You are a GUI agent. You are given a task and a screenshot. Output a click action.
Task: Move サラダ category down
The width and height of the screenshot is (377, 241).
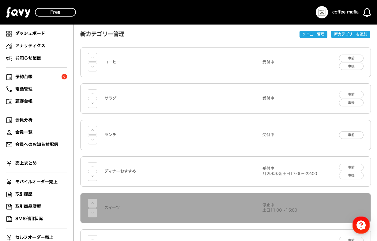click(x=92, y=103)
